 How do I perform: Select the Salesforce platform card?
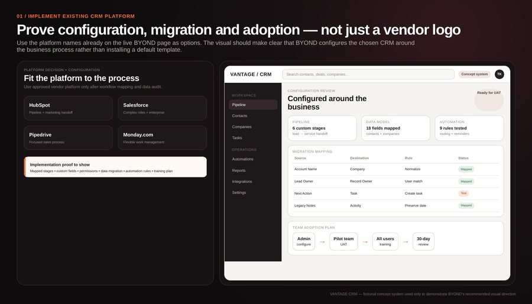[162, 108]
